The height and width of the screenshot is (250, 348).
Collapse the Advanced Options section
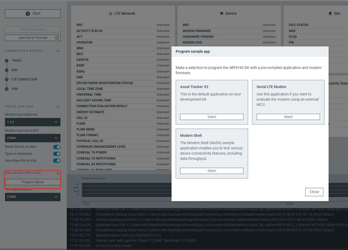[57, 173]
